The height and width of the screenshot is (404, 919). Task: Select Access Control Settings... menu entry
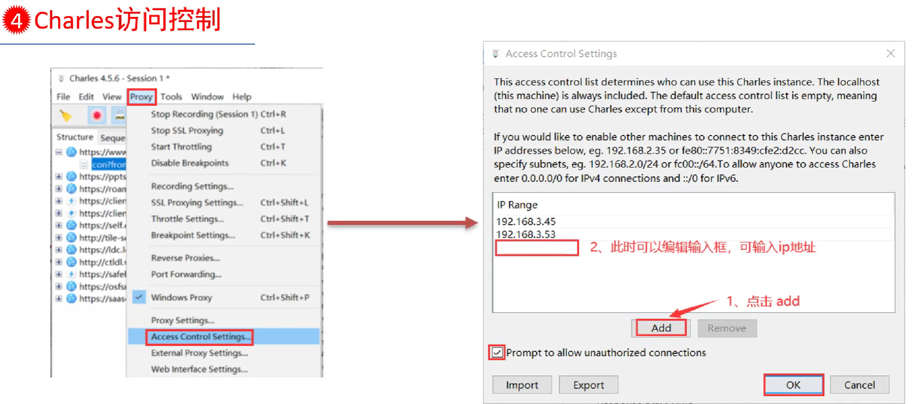(x=224, y=336)
